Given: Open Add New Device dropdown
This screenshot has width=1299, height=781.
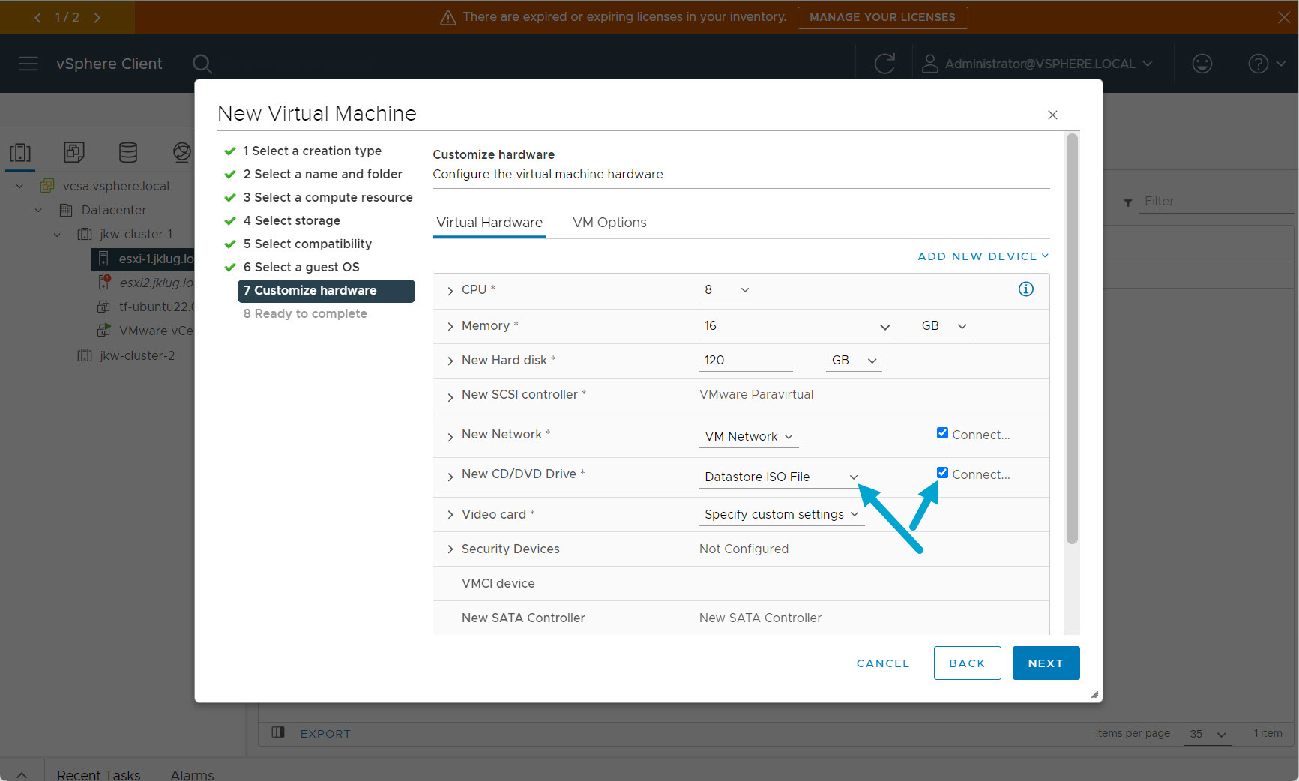Looking at the screenshot, I should pos(983,256).
